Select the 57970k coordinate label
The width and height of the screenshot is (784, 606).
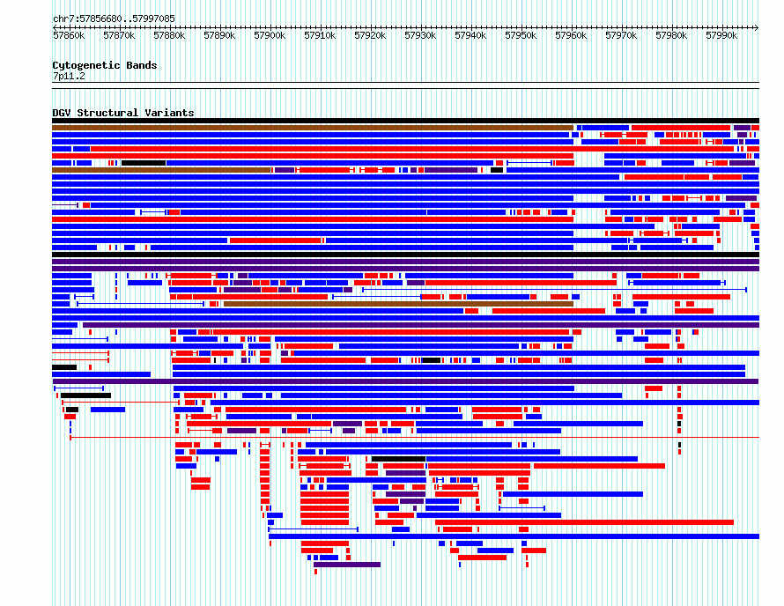click(x=621, y=36)
